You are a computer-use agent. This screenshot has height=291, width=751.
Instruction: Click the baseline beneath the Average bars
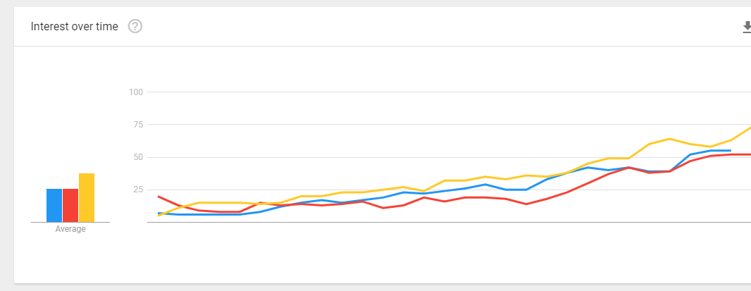(x=70, y=223)
